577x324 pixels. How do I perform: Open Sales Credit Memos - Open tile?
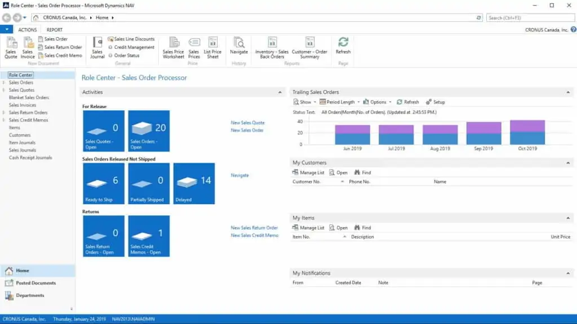pyautogui.click(x=149, y=236)
